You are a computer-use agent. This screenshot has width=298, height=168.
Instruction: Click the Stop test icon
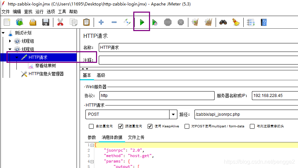pyautogui.click(x=167, y=22)
